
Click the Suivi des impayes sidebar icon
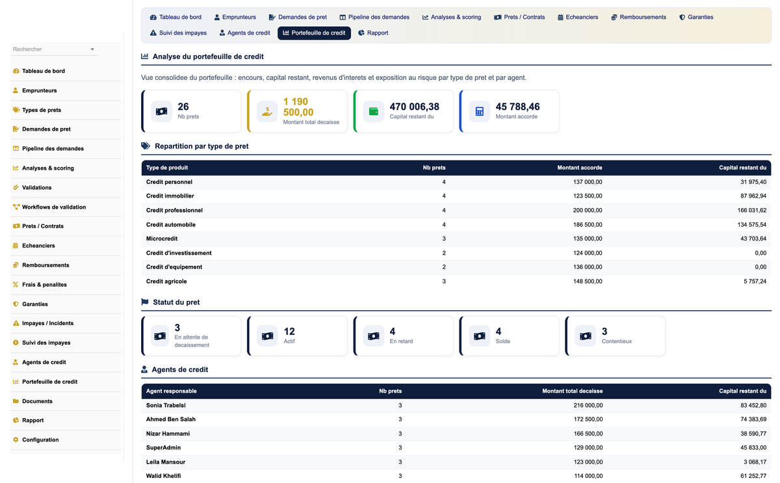coord(16,343)
